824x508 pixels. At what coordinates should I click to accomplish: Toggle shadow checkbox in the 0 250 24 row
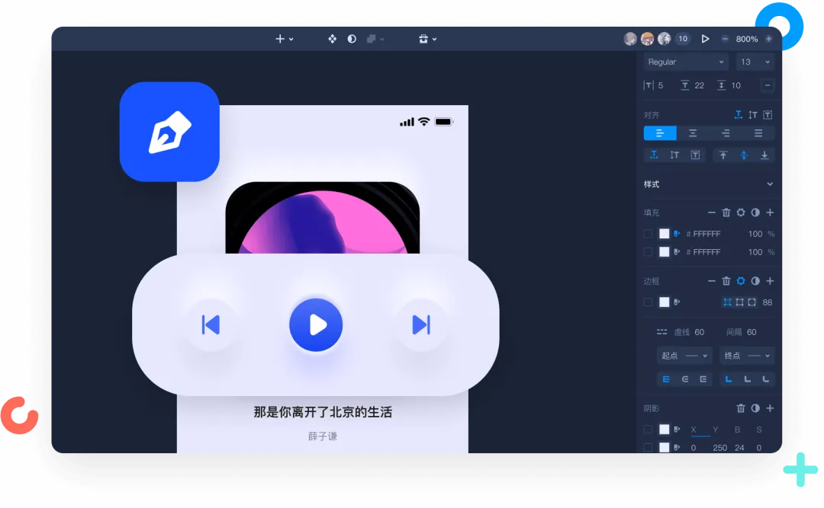pos(648,448)
